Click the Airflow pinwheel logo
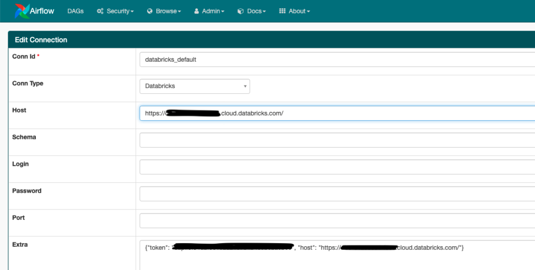The width and height of the screenshot is (535, 270). (22, 11)
